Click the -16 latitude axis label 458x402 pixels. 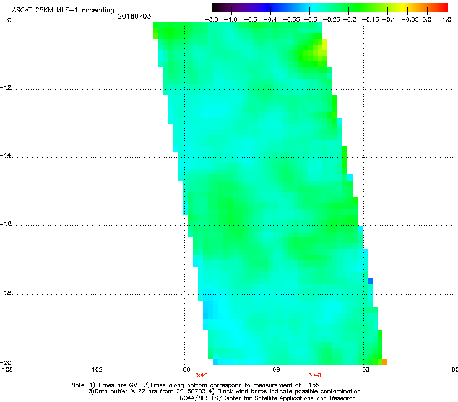click(6, 224)
